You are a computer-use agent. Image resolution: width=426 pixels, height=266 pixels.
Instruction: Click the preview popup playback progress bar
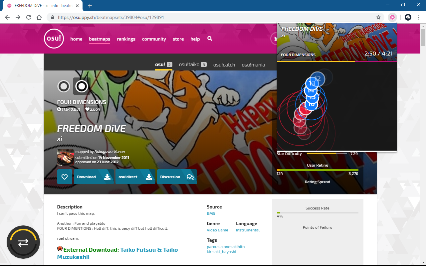click(337, 62)
